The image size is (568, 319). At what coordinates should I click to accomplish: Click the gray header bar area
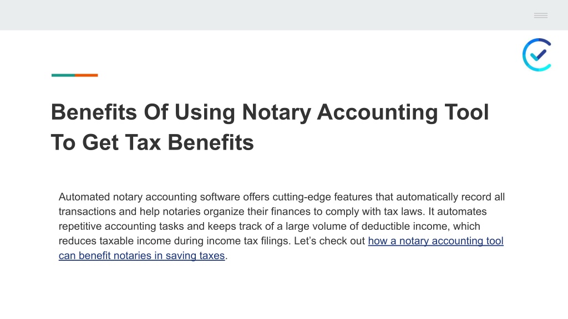284,15
